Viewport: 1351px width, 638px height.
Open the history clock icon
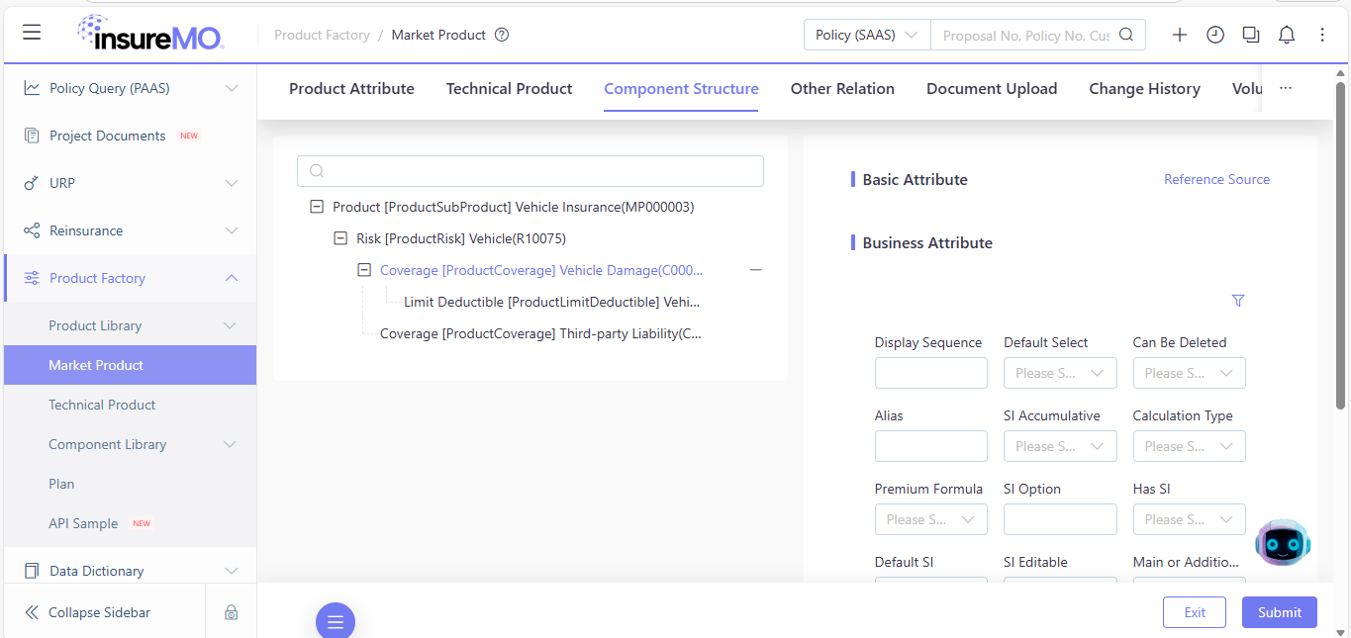coord(1215,35)
